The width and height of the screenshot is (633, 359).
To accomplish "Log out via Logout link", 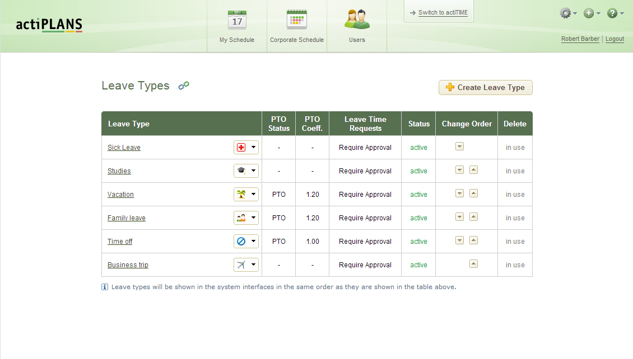I will pyautogui.click(x=615, y=39).
